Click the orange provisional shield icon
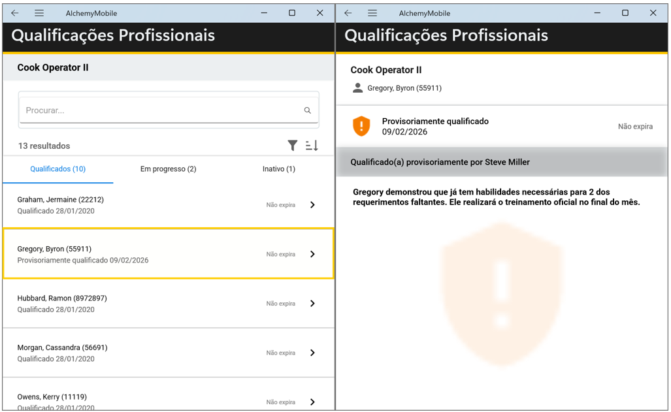The width and height of the screenshot is (671, 412). click(x=361, y=126)
